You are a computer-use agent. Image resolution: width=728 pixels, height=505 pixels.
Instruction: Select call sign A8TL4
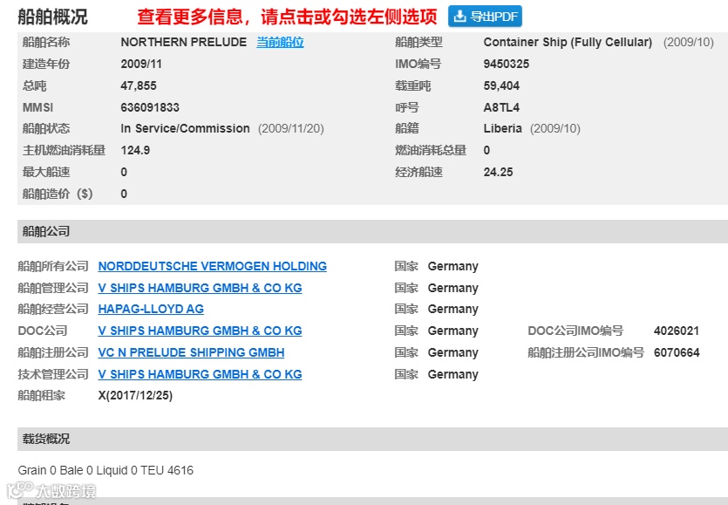coord(501,107)
